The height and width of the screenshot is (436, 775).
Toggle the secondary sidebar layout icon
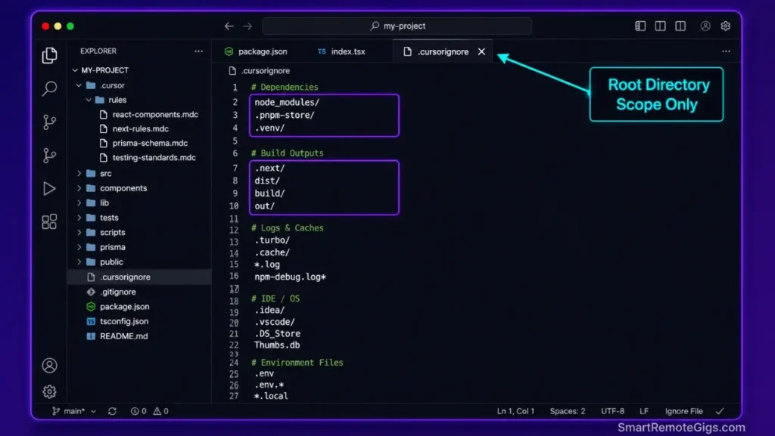pos(680,26)
